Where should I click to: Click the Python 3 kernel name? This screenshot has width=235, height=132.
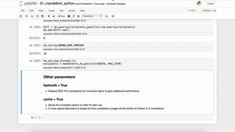pyautogui.click(x=208, y=11)
